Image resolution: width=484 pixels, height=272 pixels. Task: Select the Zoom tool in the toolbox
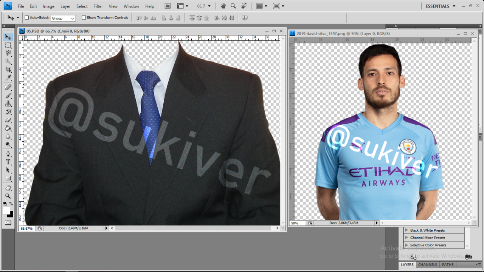tap(8, 196)
